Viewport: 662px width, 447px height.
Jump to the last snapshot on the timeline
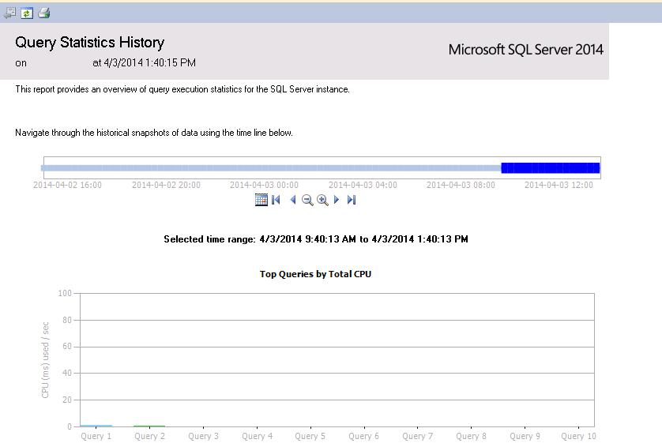352,200
